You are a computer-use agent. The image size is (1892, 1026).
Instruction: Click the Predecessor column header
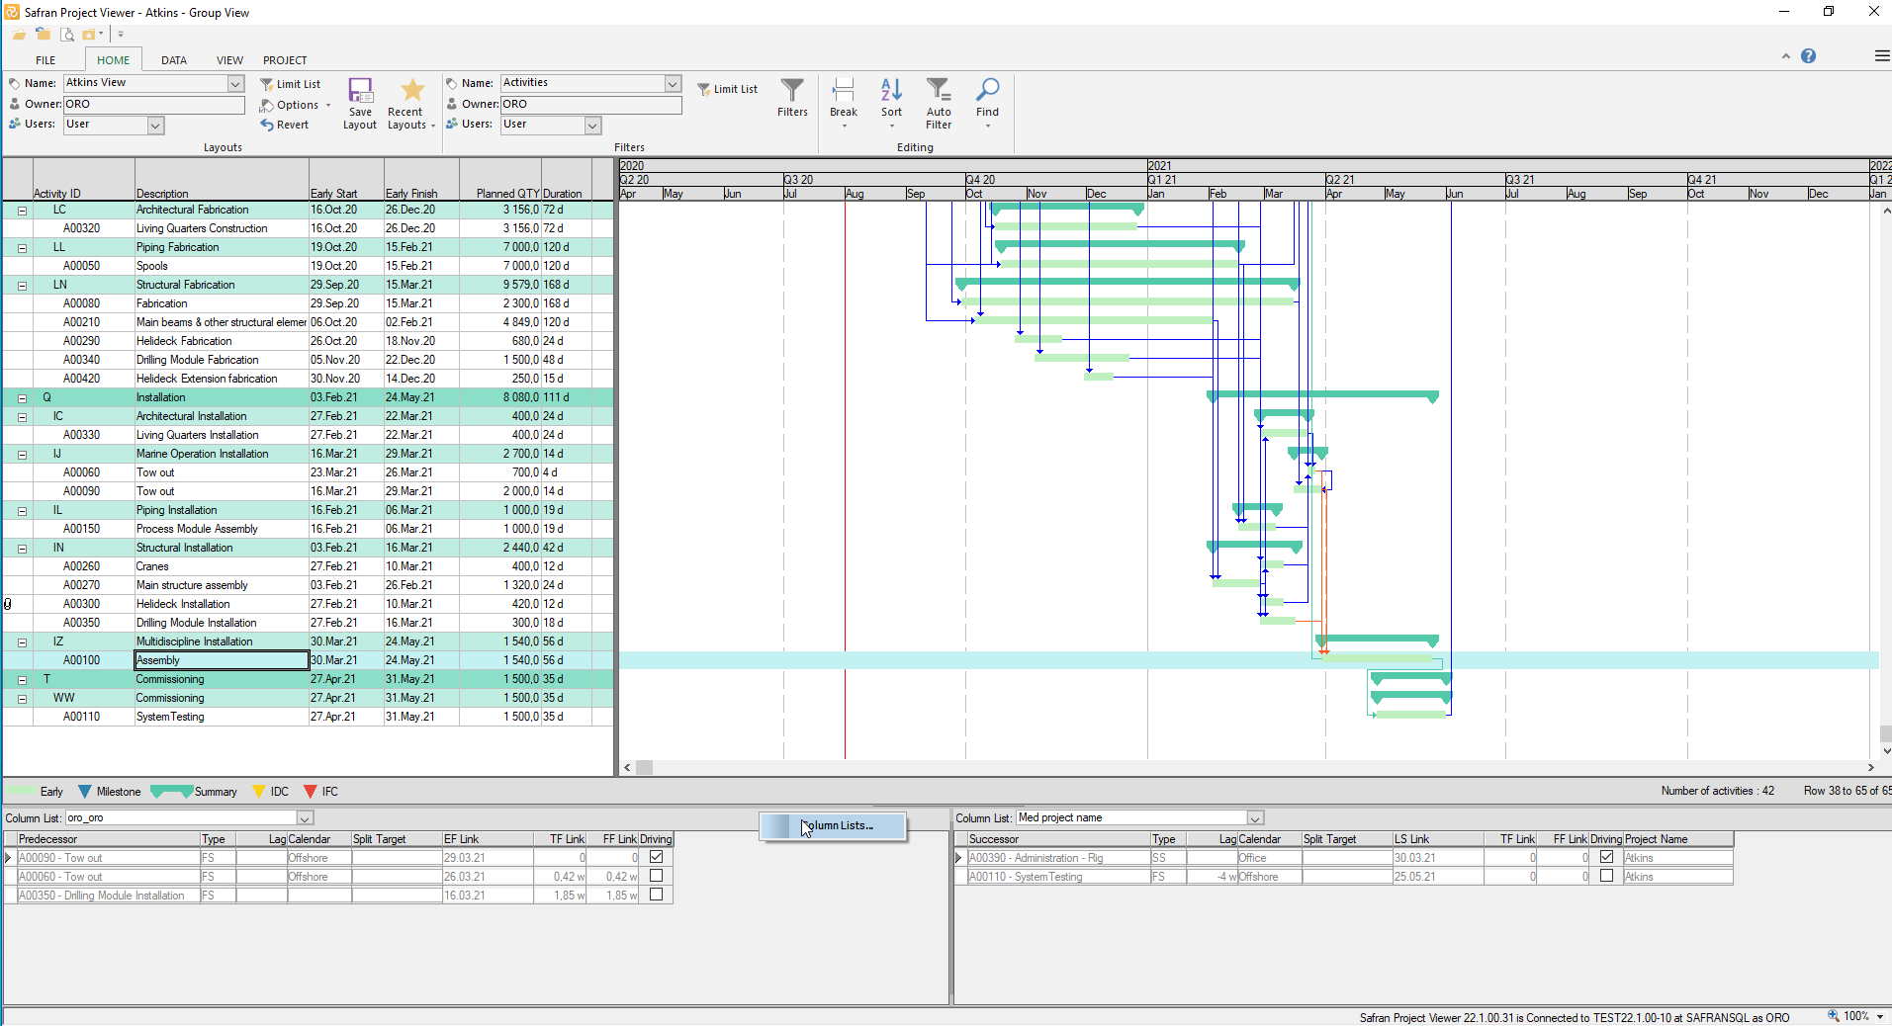[109, 839]
